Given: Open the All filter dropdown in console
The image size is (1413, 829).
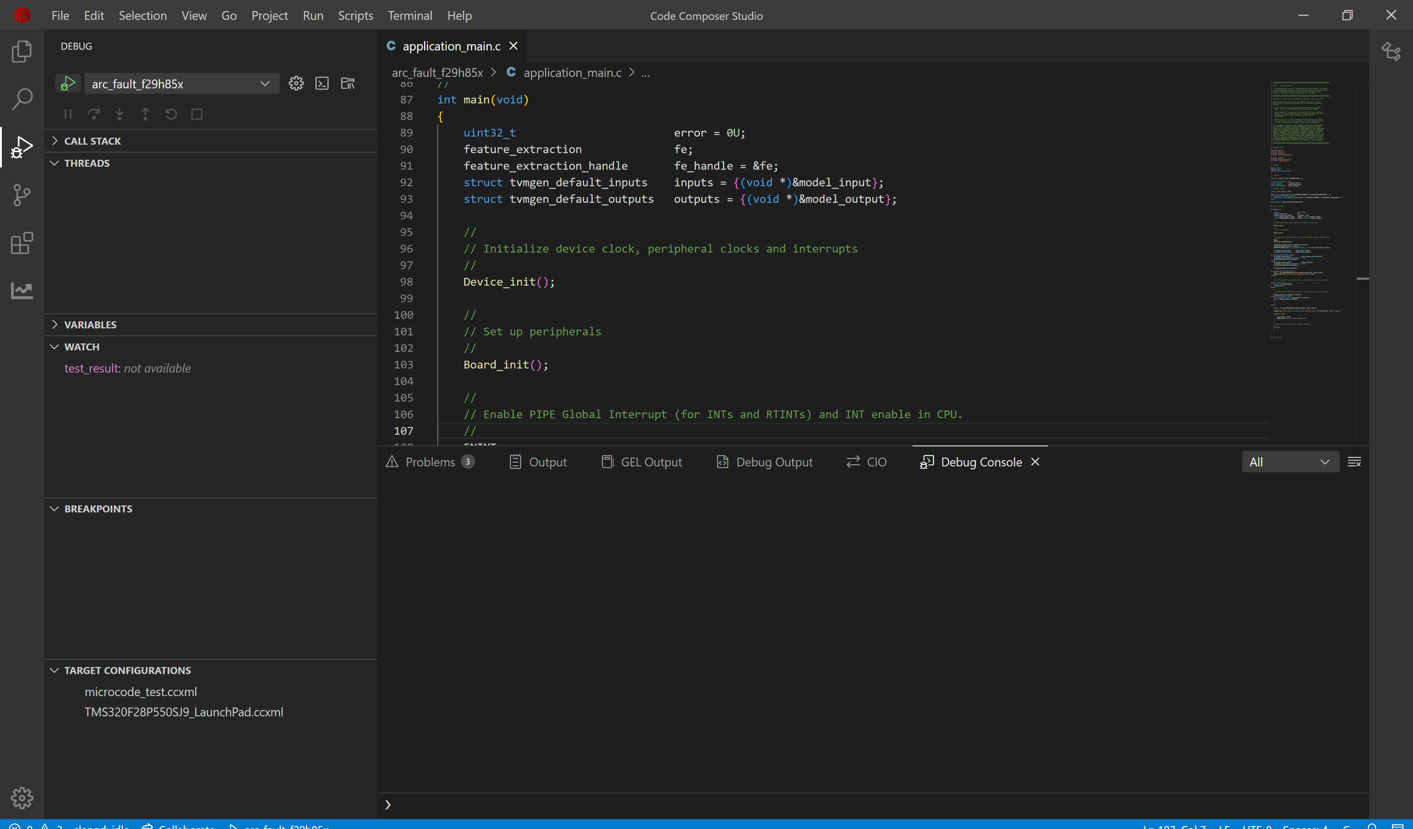Looking at the screenshot, I should 1290,462.
